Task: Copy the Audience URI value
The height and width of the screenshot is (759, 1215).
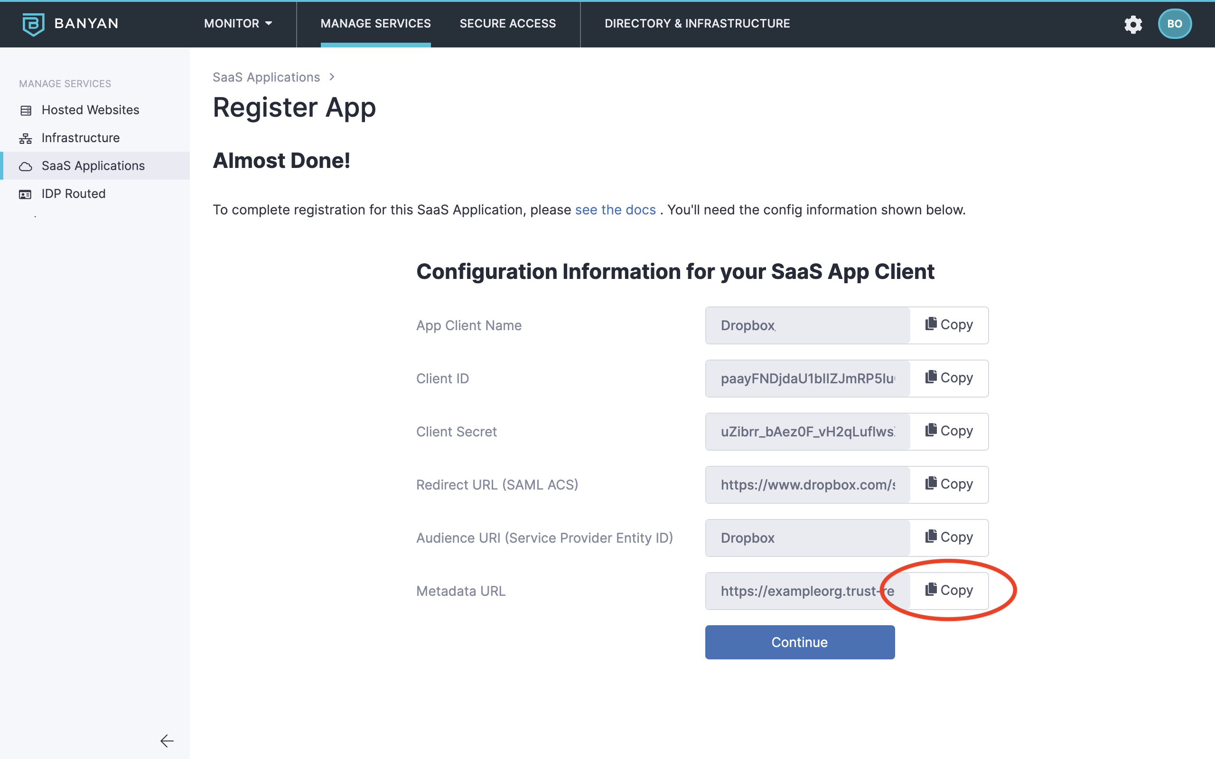Action: click(x=948, y=537)
